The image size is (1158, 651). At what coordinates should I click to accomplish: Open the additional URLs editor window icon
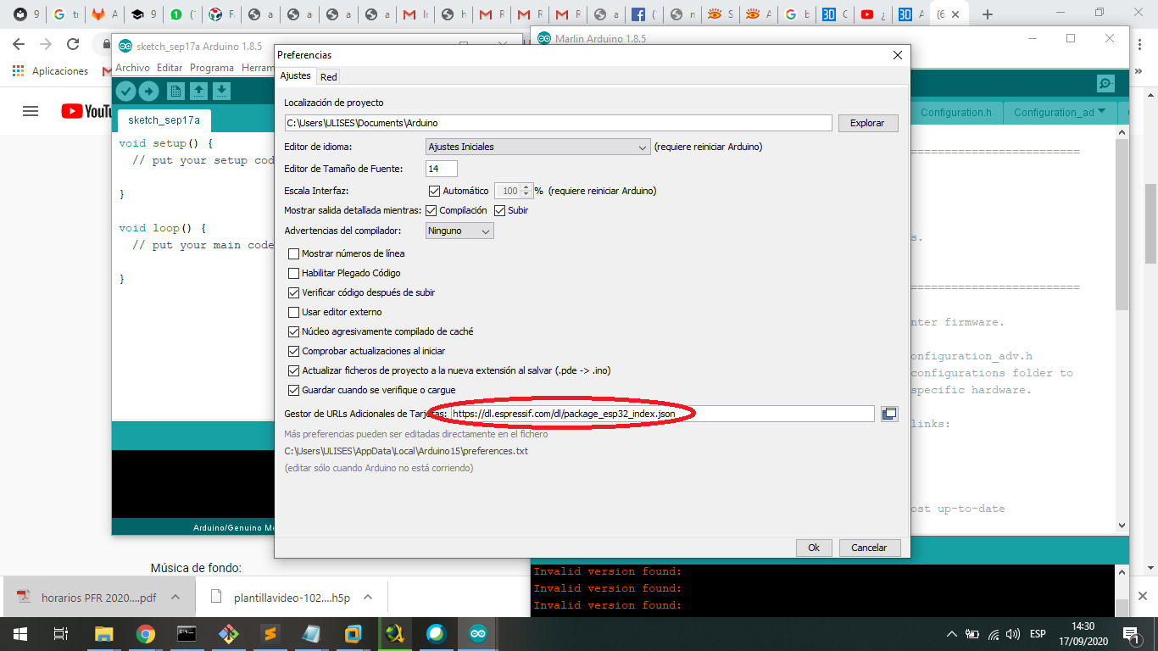(x=889, y=414)
